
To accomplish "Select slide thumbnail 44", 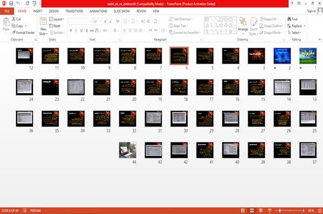I will (128, 150).
